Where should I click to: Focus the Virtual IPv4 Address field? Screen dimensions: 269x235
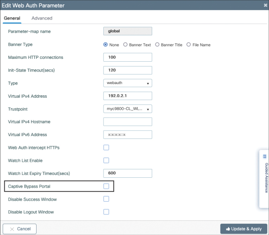coord(128,96)
